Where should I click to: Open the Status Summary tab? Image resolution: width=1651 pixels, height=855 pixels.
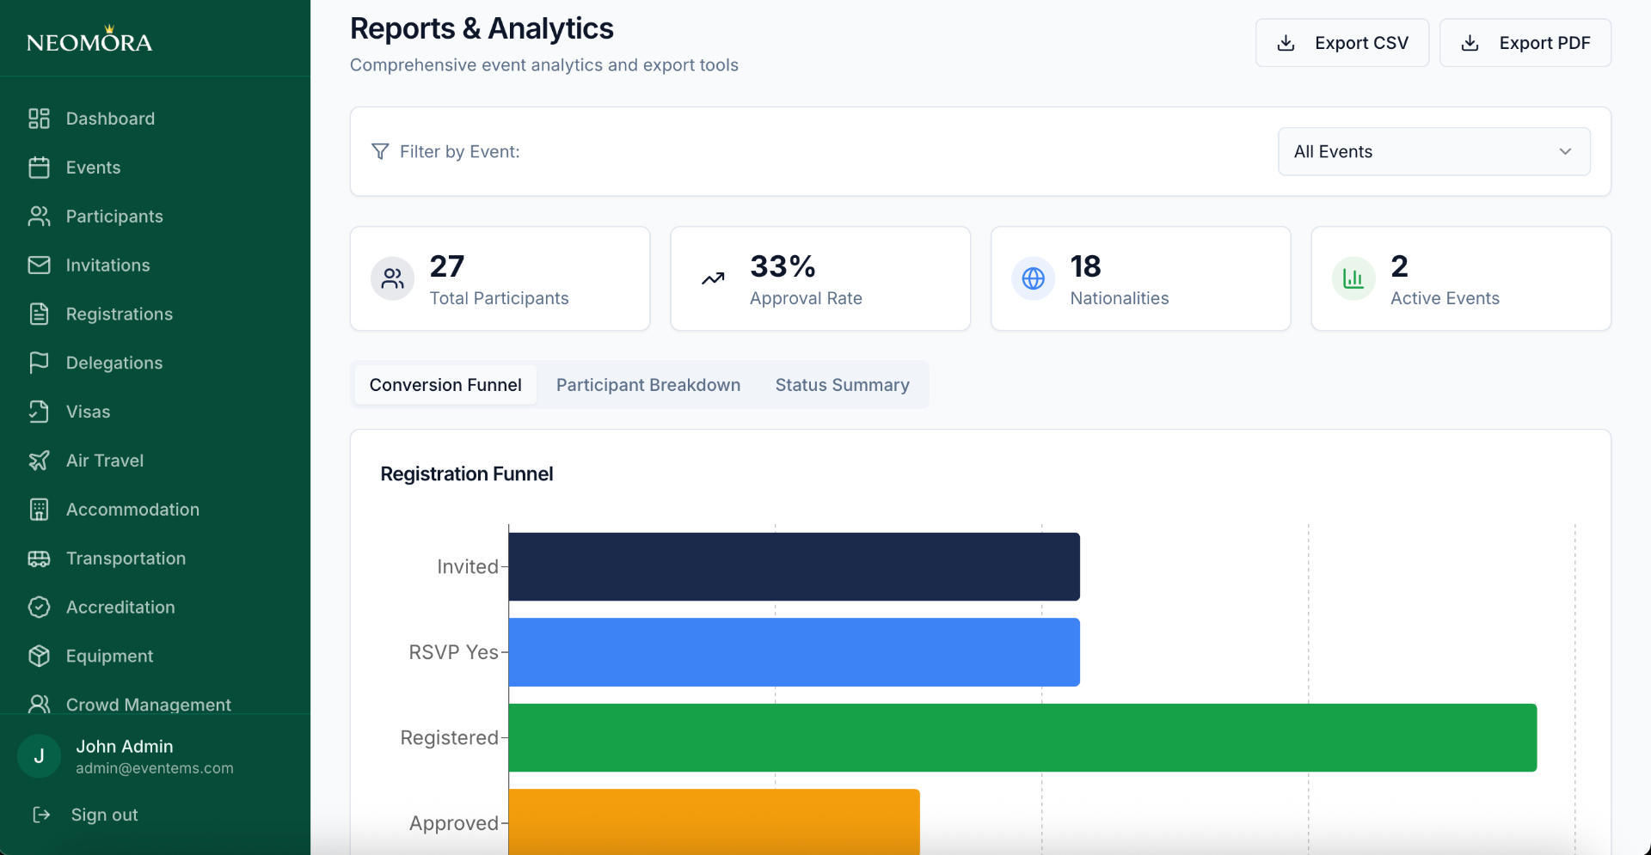[x=842, y=385]
